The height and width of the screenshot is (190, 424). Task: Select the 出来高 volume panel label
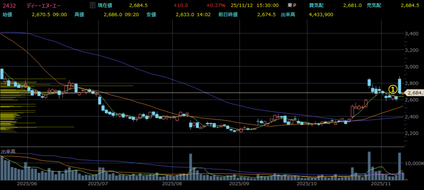click(8, 152)
